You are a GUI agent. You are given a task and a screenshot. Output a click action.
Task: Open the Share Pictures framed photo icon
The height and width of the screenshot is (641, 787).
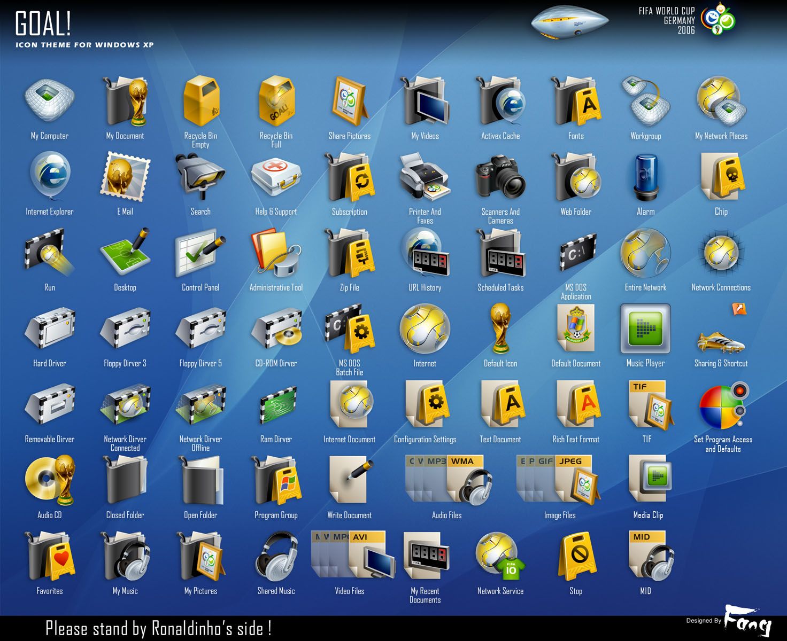[350, 100]
